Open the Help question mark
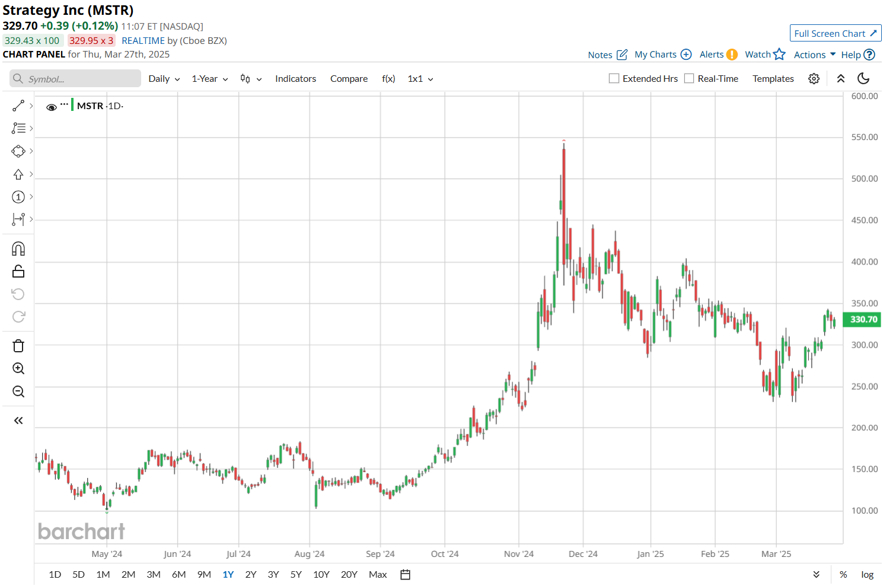The image size is (883, 586). [x=869, y=55]
